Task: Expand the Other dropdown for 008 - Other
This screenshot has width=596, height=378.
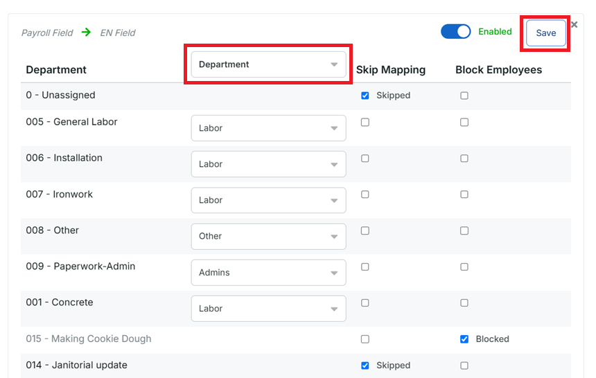Action: [268, 236]
